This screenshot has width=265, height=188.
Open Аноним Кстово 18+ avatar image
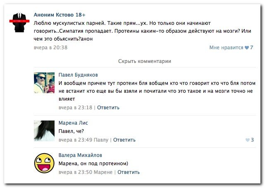point(19,22)
